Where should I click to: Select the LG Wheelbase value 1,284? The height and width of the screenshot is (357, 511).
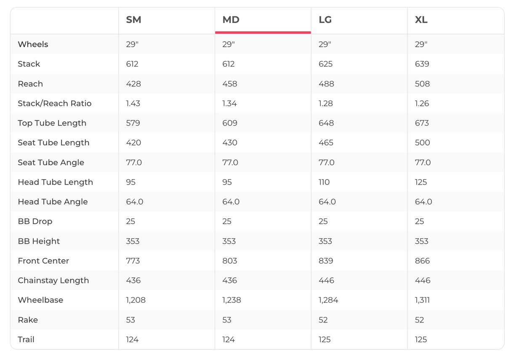[x=328, y=300]
